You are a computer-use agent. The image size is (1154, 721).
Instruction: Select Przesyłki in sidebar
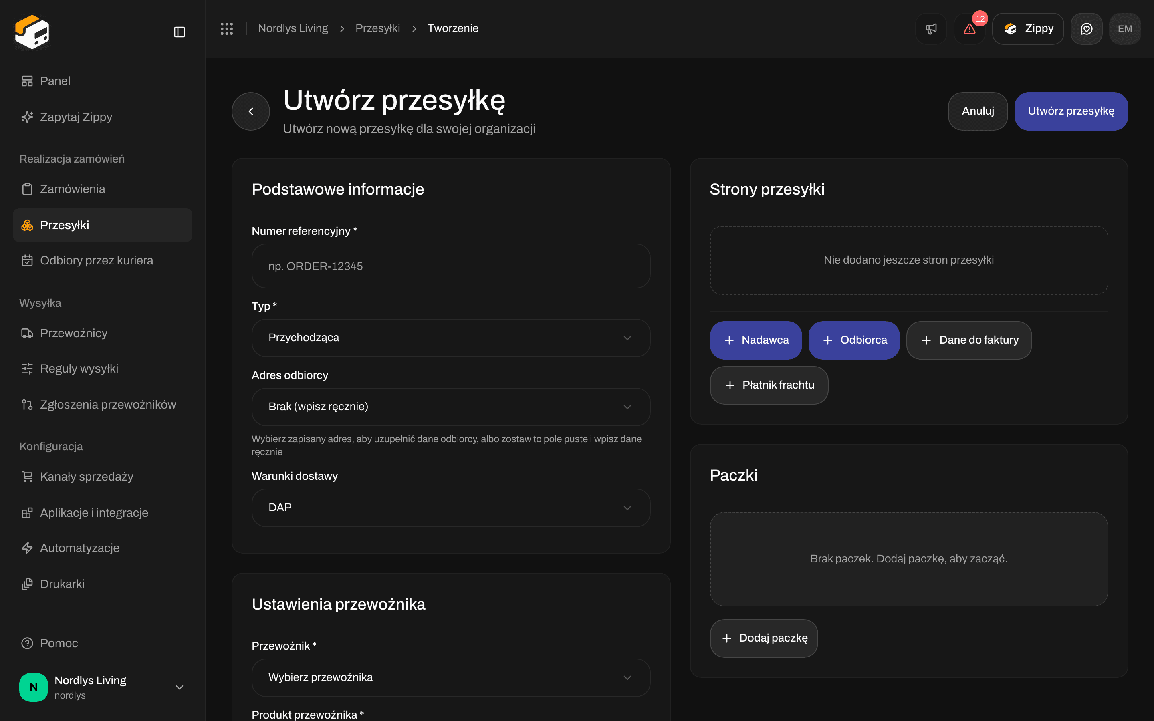[103, 225]
